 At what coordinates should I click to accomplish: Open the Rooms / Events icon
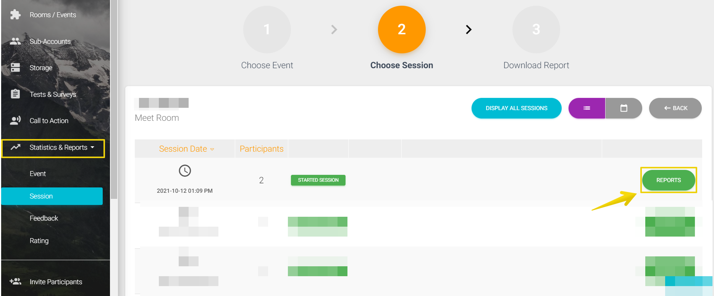tap(15, 14)
